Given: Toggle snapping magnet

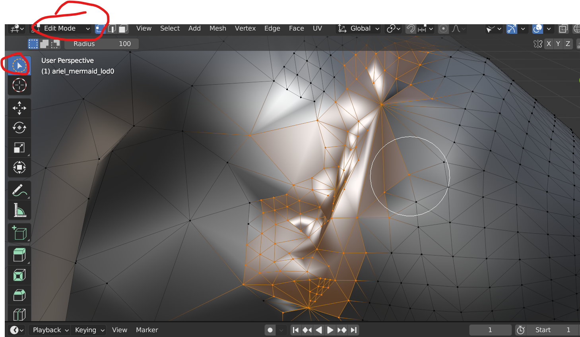Looking at the screenshot, I should pos(411,29).
